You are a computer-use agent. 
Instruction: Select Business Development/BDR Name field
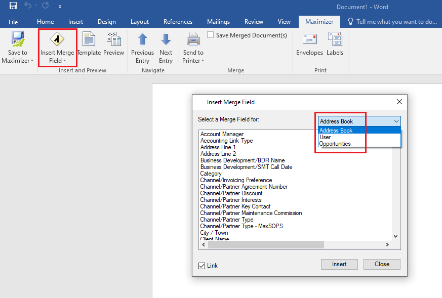coord(243,160)
